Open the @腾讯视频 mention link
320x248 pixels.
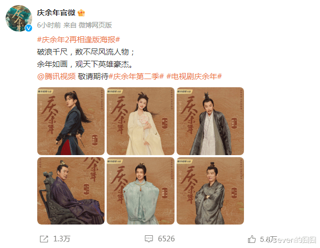tap(56, 77)
